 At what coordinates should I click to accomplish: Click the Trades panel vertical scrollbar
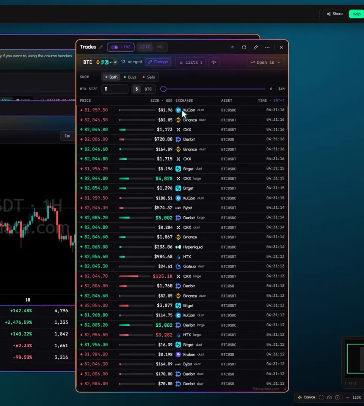287,118
